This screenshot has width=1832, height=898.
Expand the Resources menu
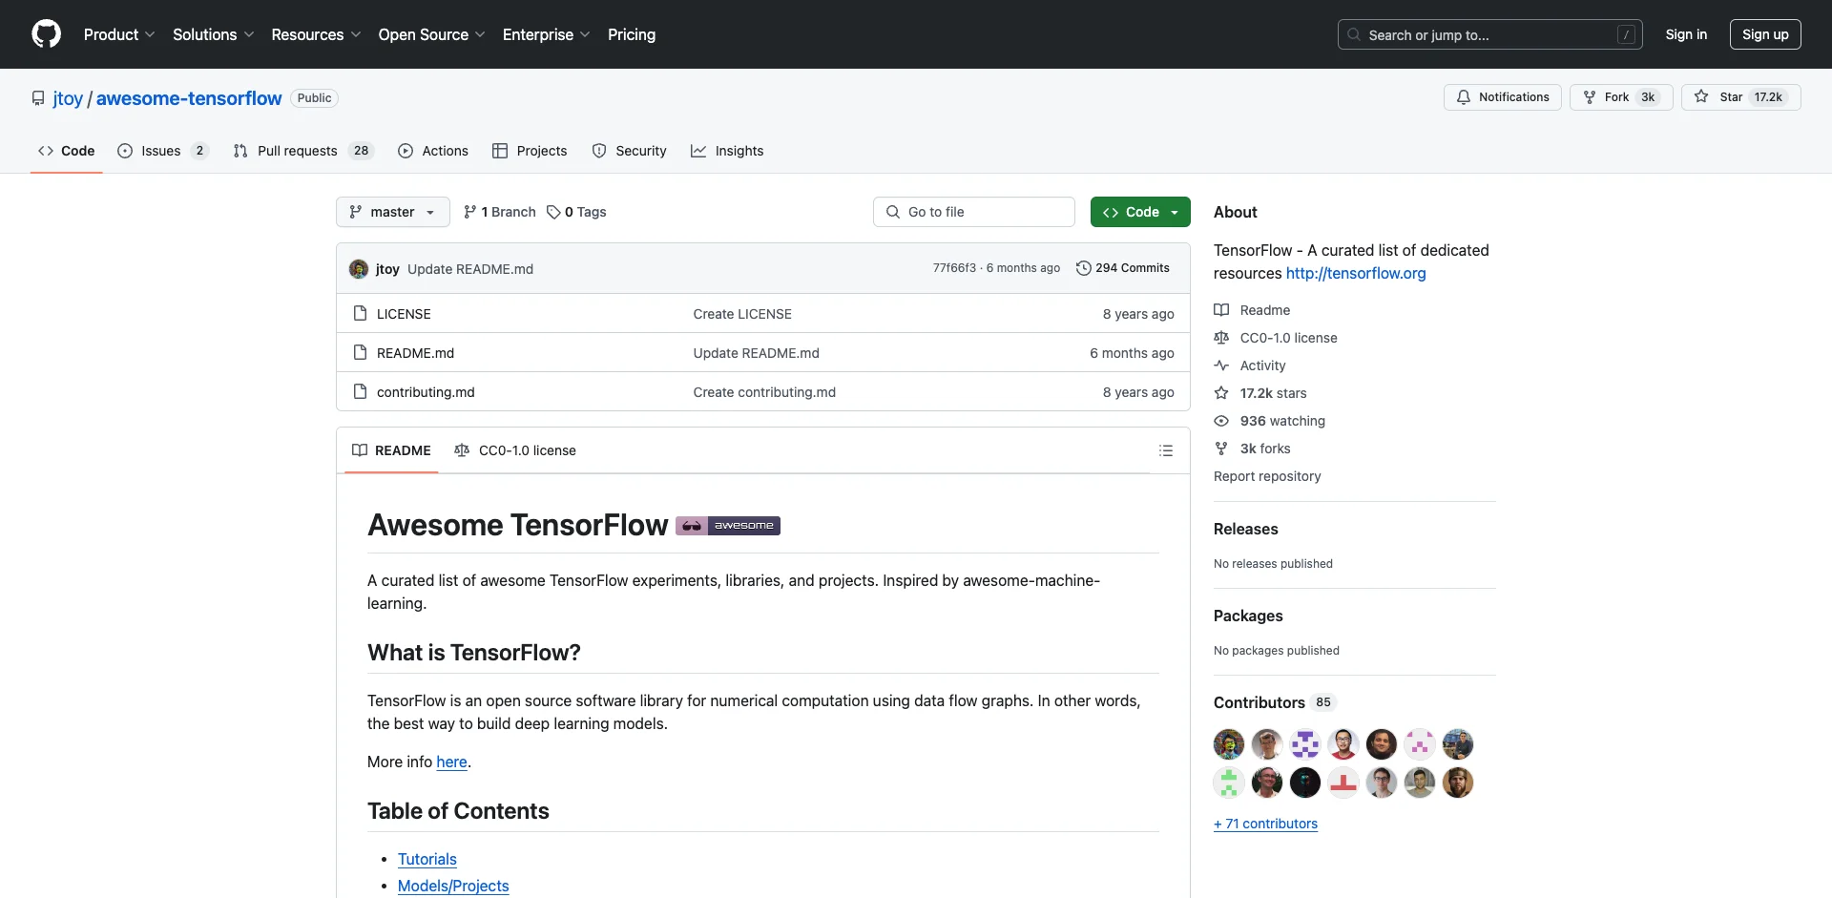[x=316, y=34]
